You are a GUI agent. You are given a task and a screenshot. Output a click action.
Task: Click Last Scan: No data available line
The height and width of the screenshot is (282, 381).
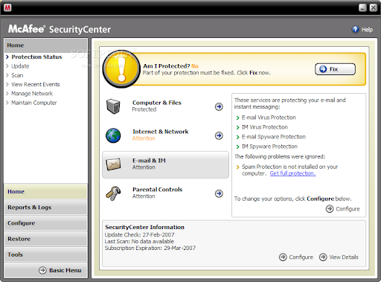pos(139,241)
